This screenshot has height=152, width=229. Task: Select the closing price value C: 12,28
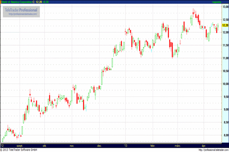tap(37, 2)
